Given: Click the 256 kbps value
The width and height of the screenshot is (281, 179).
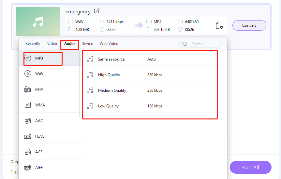Looking at the screenshot, I should [x=155, y=90].
